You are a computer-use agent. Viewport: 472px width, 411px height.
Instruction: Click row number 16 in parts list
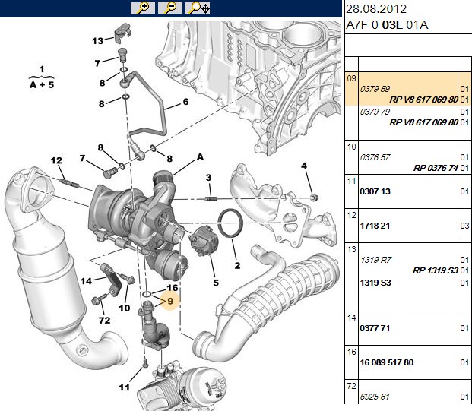tap(351, 352)
